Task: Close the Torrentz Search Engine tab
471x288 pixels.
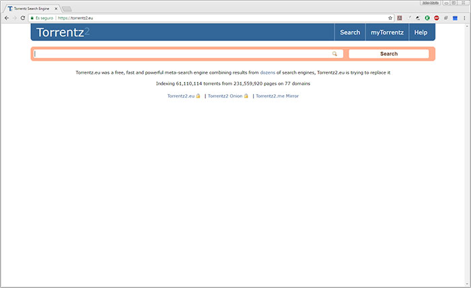Action: click(56, 9)
